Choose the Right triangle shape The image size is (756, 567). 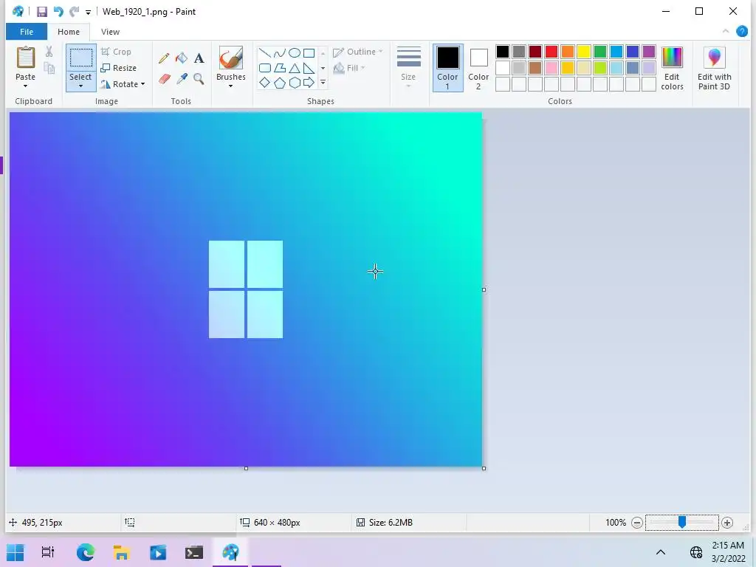click(309, 68)
